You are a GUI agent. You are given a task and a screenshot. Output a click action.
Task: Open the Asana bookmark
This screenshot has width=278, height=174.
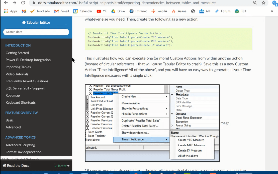pos(179,11)
